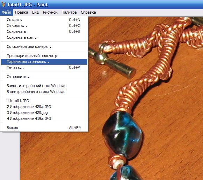Screen dimensions: 203x180
Task: Select Выход to quit Paint
Action: coord(44,128)
